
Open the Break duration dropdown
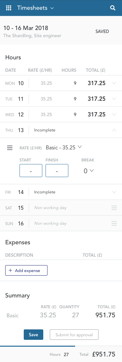point(88,171)
